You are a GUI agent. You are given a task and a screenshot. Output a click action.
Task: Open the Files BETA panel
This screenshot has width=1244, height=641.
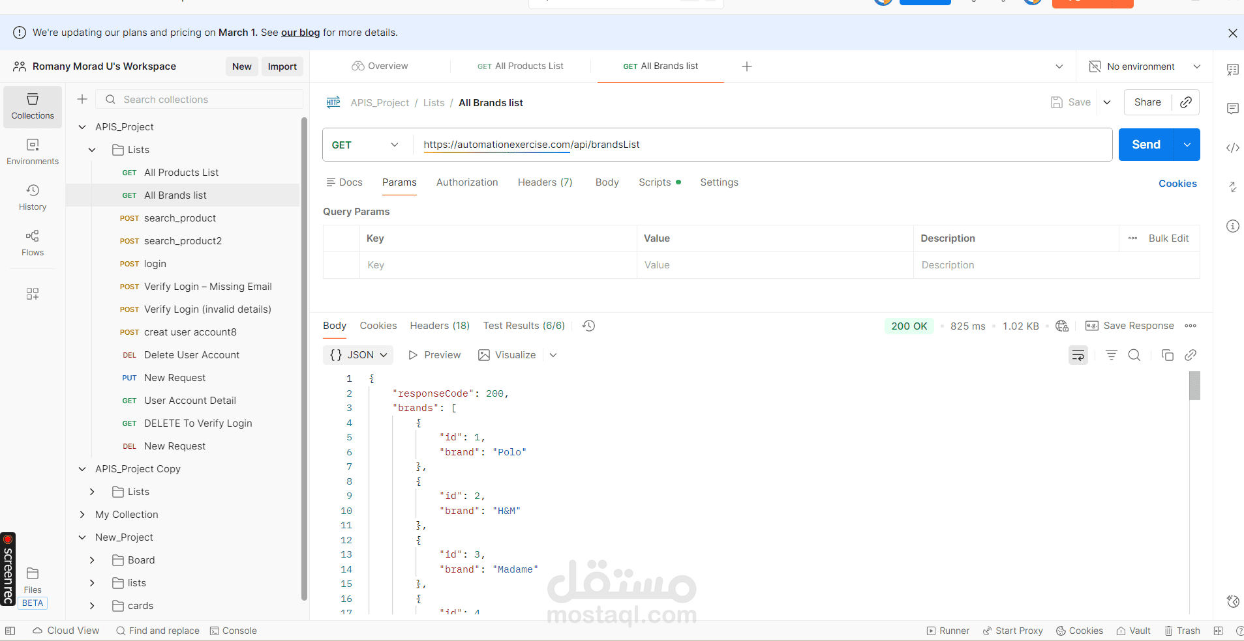click(33, 588)
